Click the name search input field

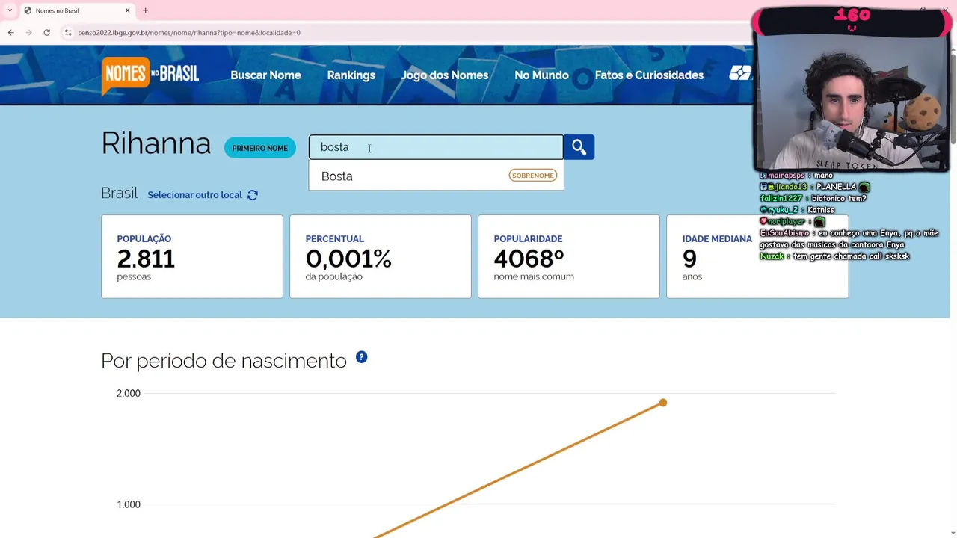click(436, 147)
